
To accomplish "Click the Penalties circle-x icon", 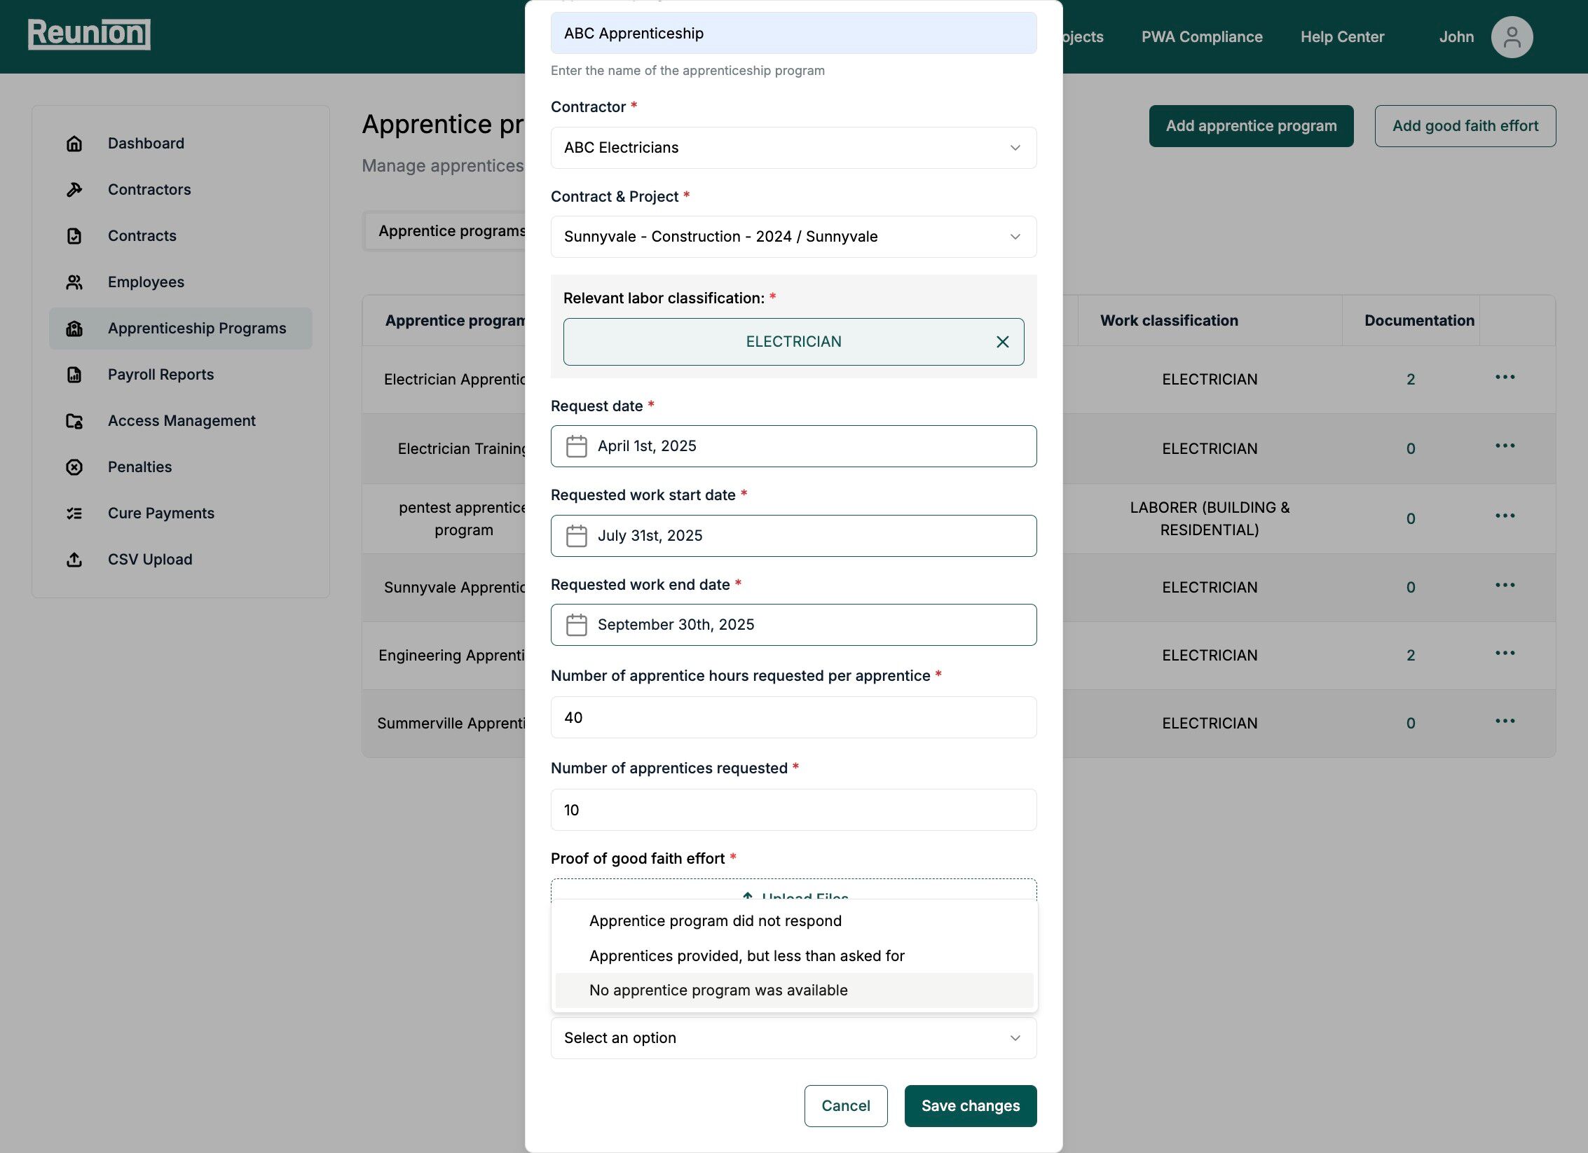I will click(74, 467).
